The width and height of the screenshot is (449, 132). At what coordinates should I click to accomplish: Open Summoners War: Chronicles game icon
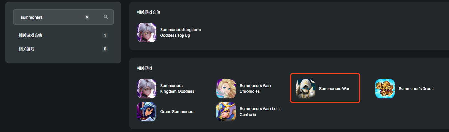point(226,89)
